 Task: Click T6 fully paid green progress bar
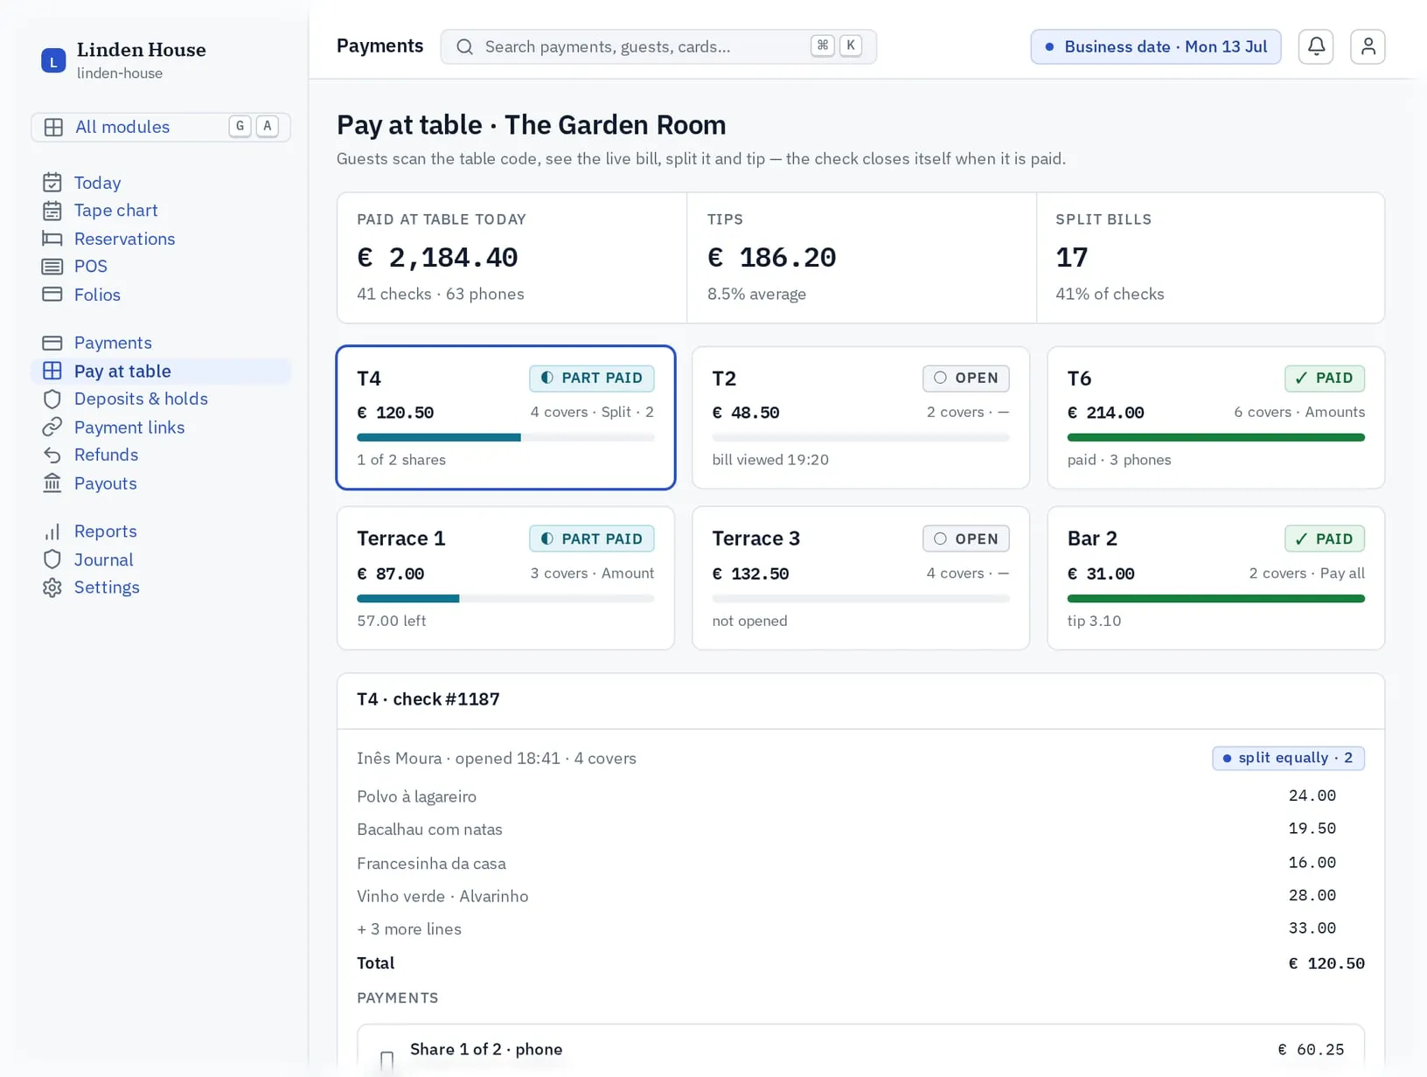1215,437
